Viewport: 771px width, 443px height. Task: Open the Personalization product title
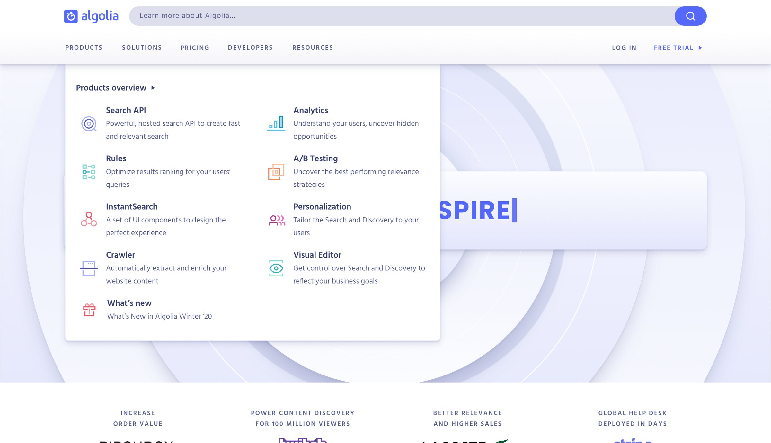(322, 207)
